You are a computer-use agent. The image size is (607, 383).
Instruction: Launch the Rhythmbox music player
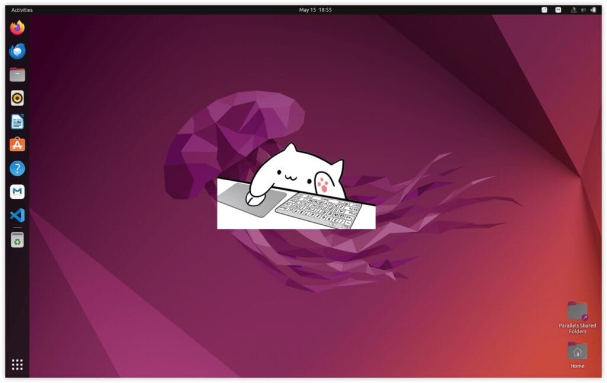point(16,98)
